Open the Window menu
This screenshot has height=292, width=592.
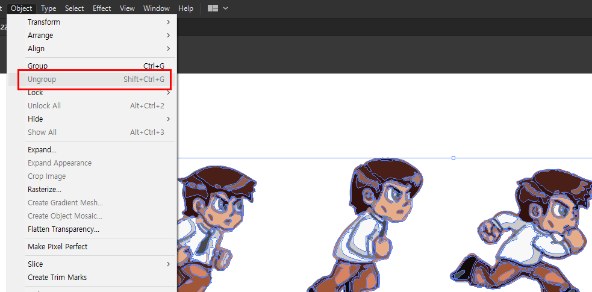(x=157, y=8)
